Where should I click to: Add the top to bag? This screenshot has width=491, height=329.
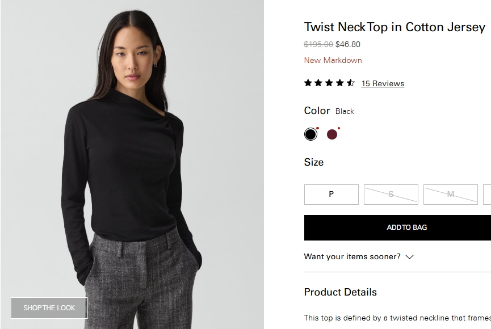coord(397,227)
